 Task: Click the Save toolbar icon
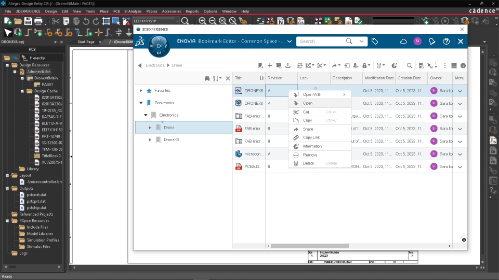[28, 21]
